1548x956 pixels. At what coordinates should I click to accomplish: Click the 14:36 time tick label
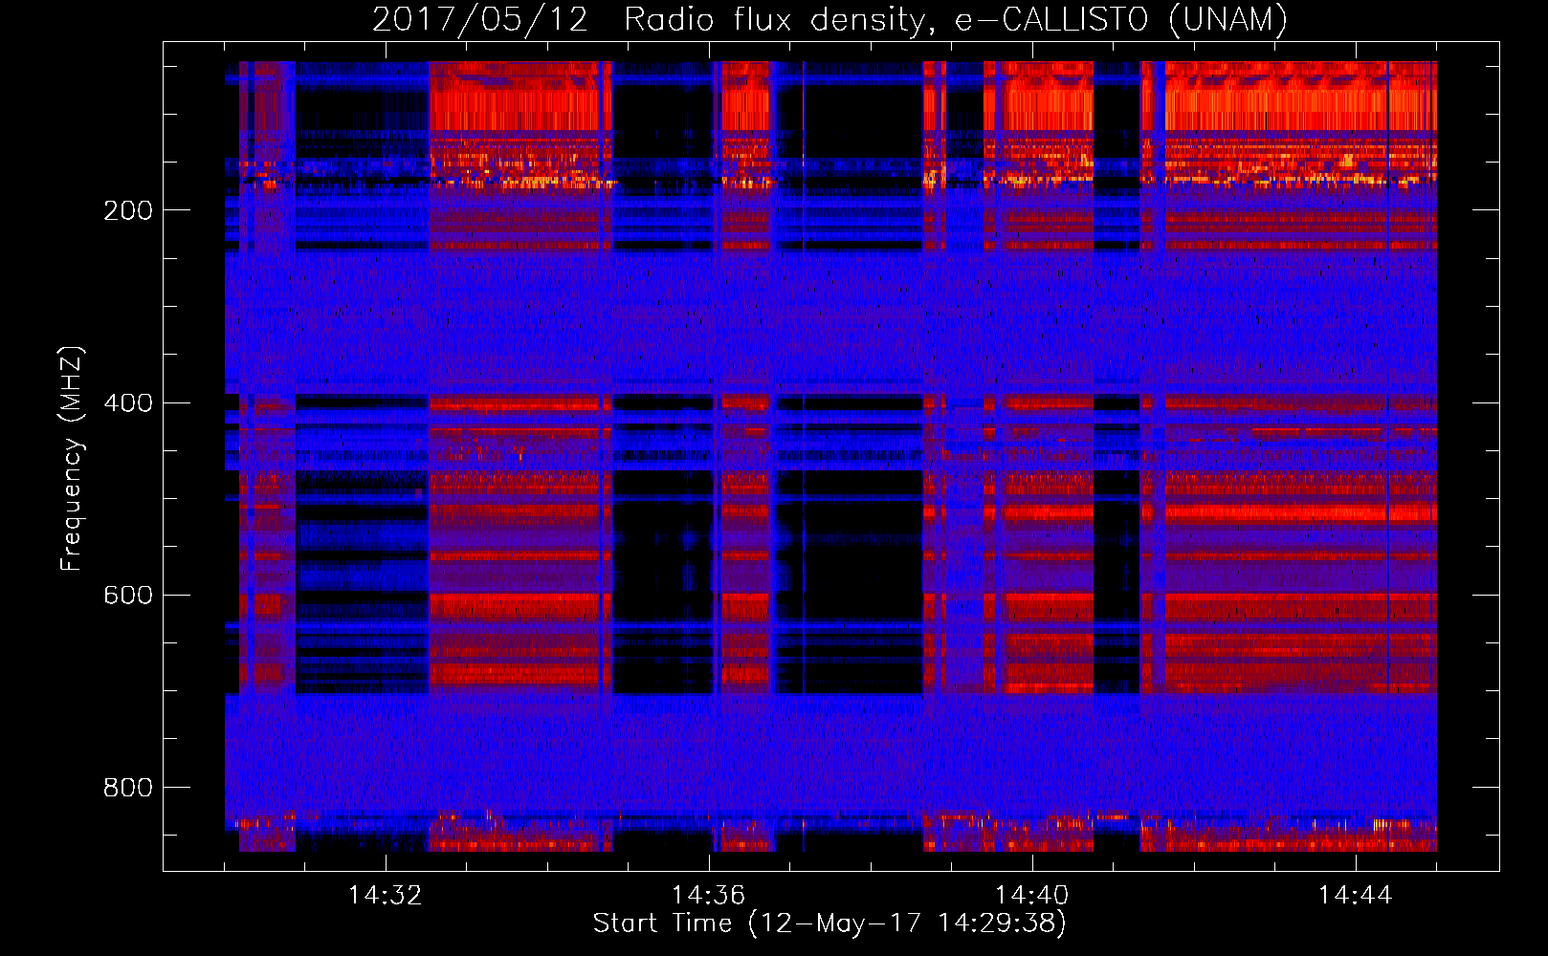(708, 896)
